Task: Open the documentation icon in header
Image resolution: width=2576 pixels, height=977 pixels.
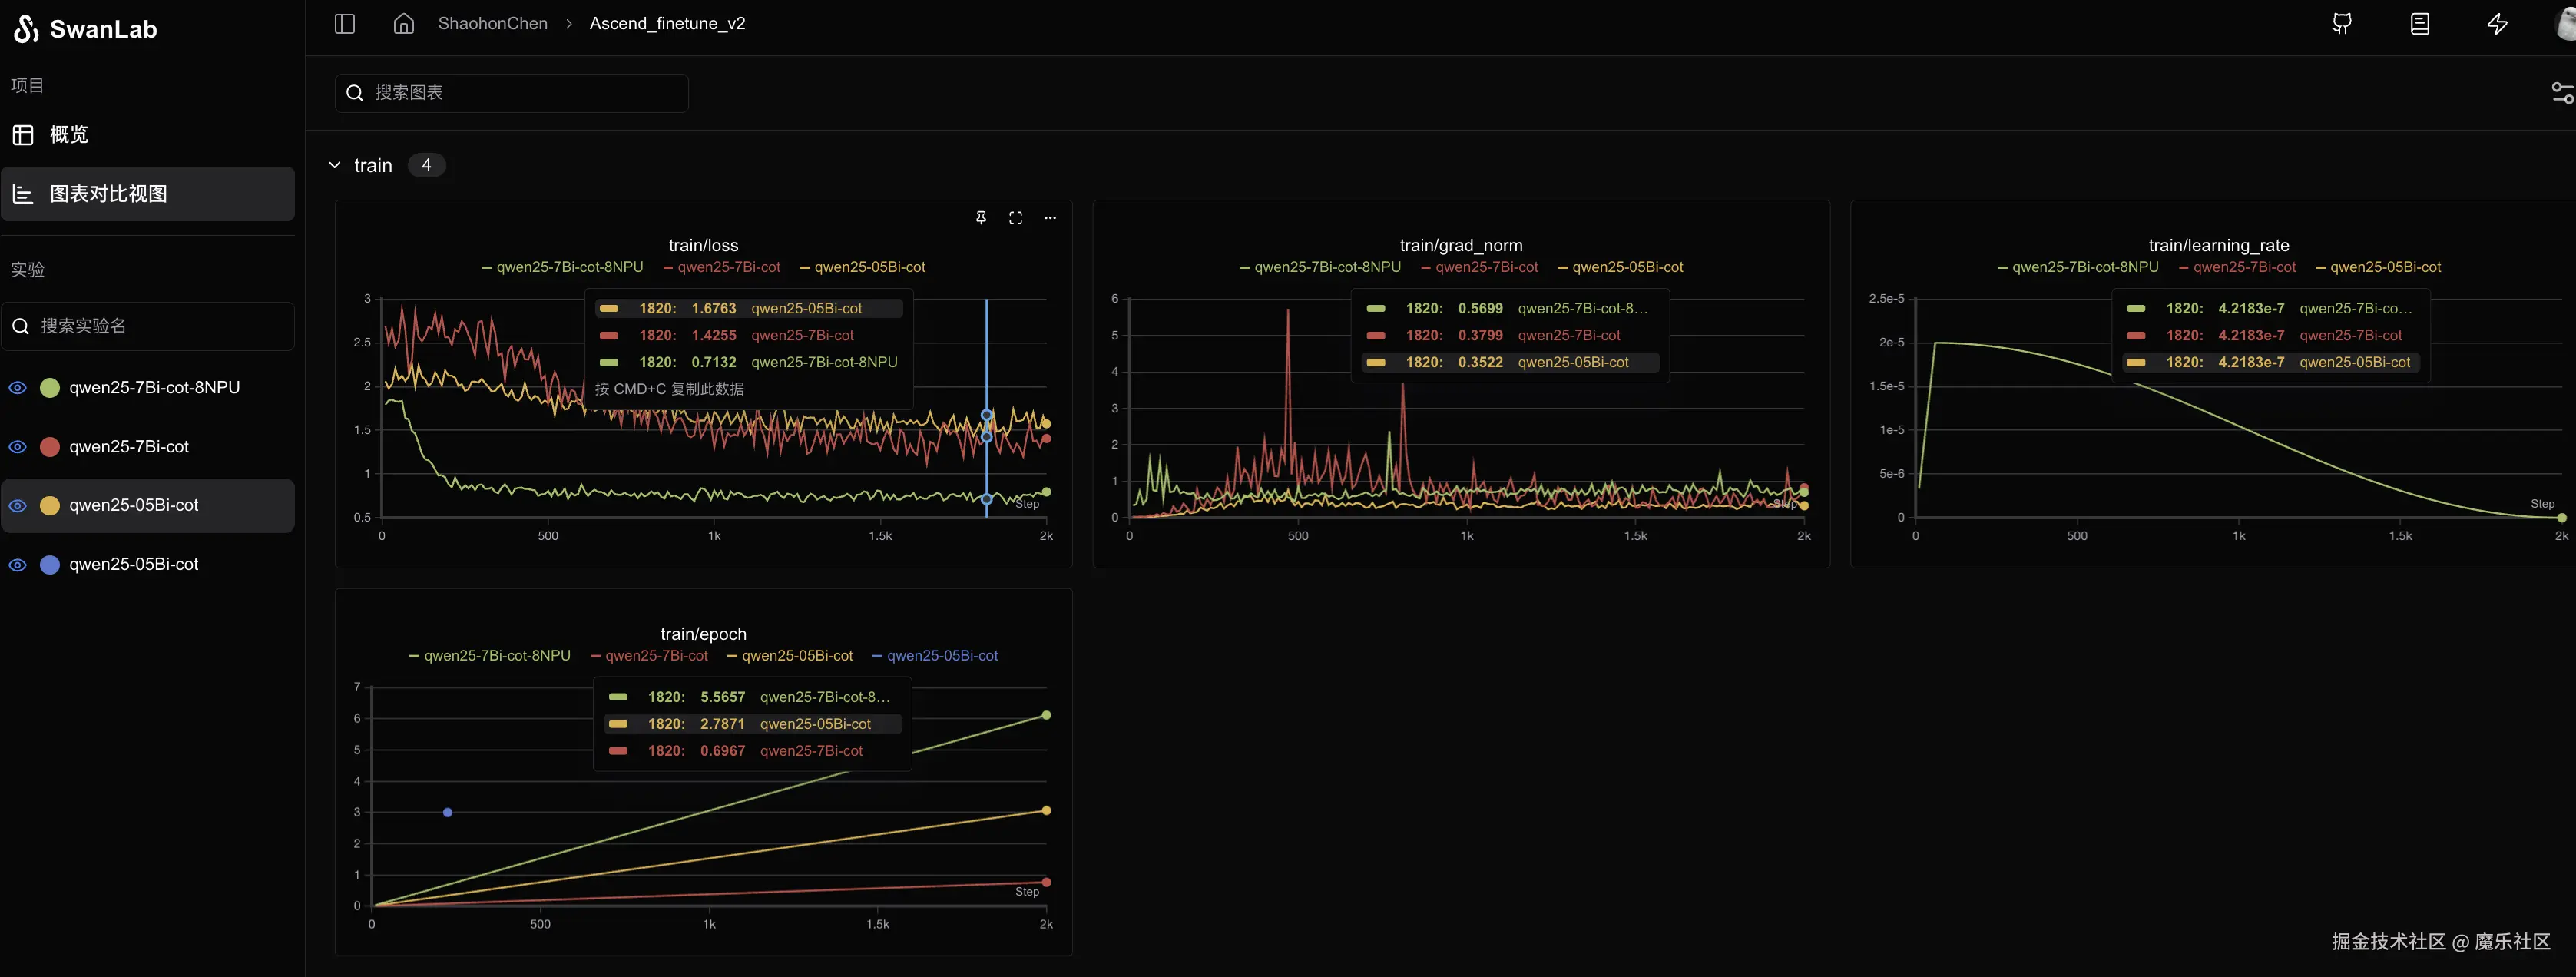Action: click(2419, 23)
